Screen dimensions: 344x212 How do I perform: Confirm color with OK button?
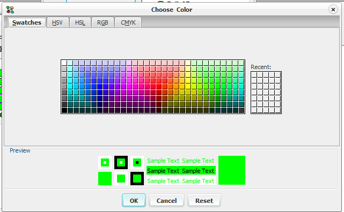point(134,200)
